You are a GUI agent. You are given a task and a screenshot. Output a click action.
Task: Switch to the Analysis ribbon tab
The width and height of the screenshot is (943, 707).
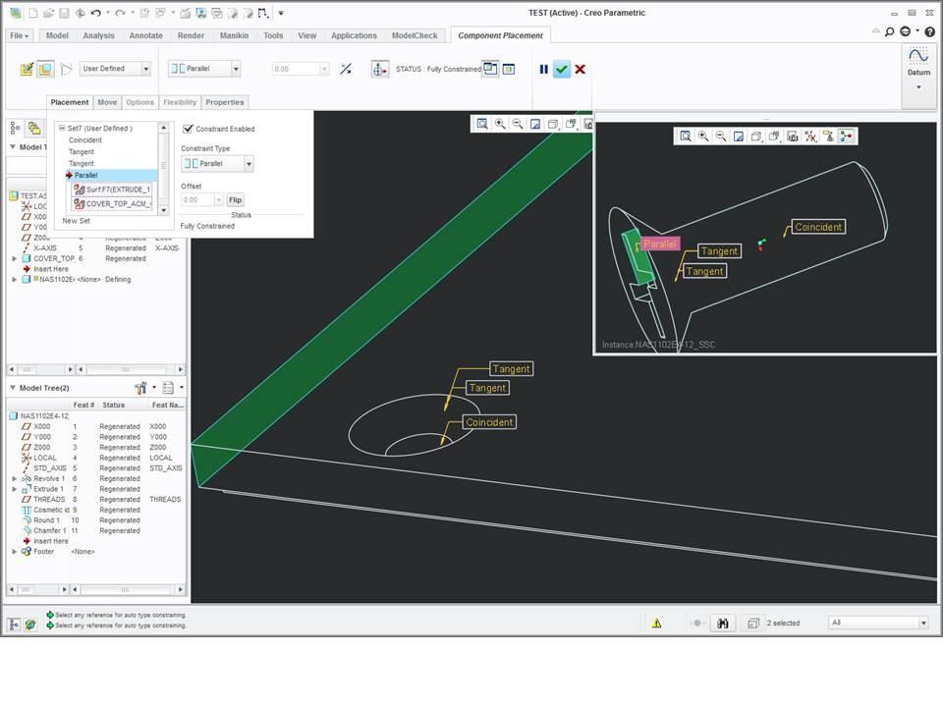[98, 35]
